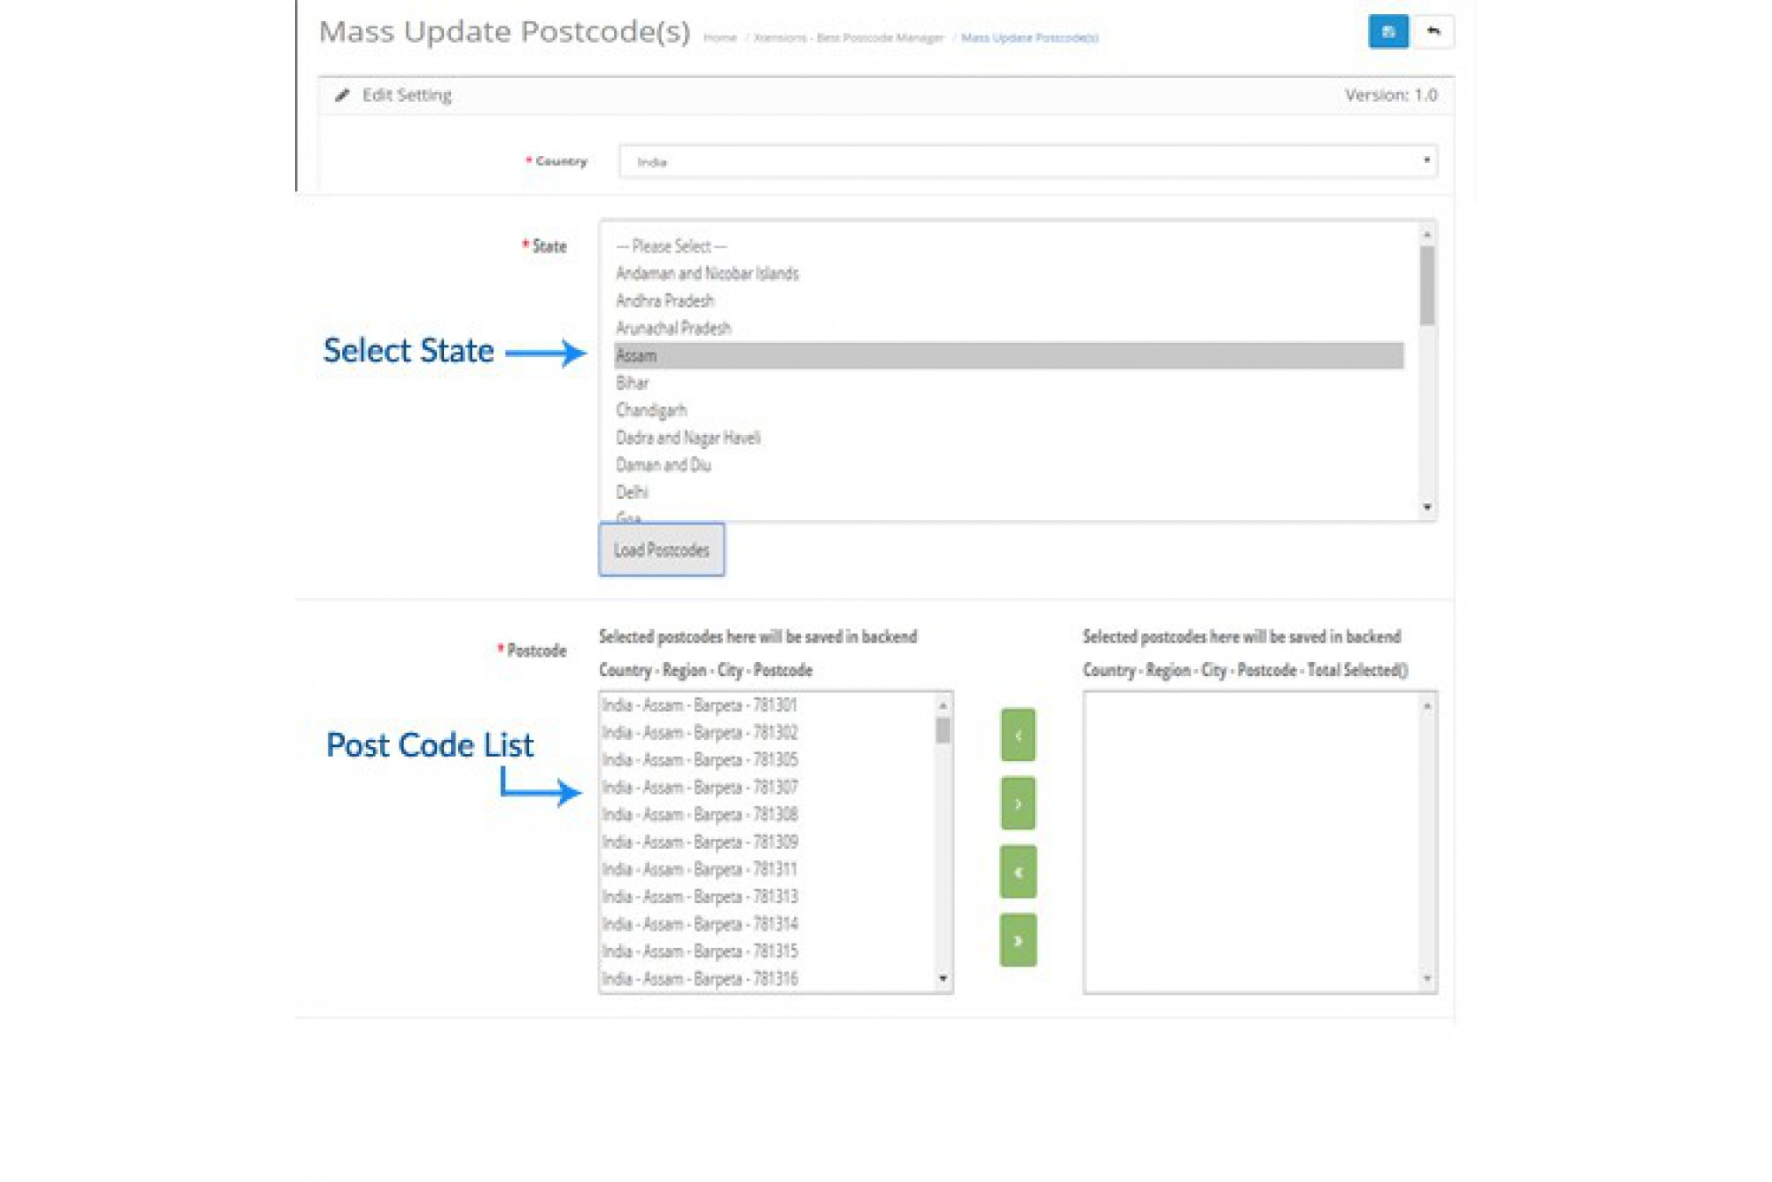This screenshot has width=1772, height=1182.
Task: Click the State list scrollbar thumb
Action: pyautogui.click(x=1427, y=285)
